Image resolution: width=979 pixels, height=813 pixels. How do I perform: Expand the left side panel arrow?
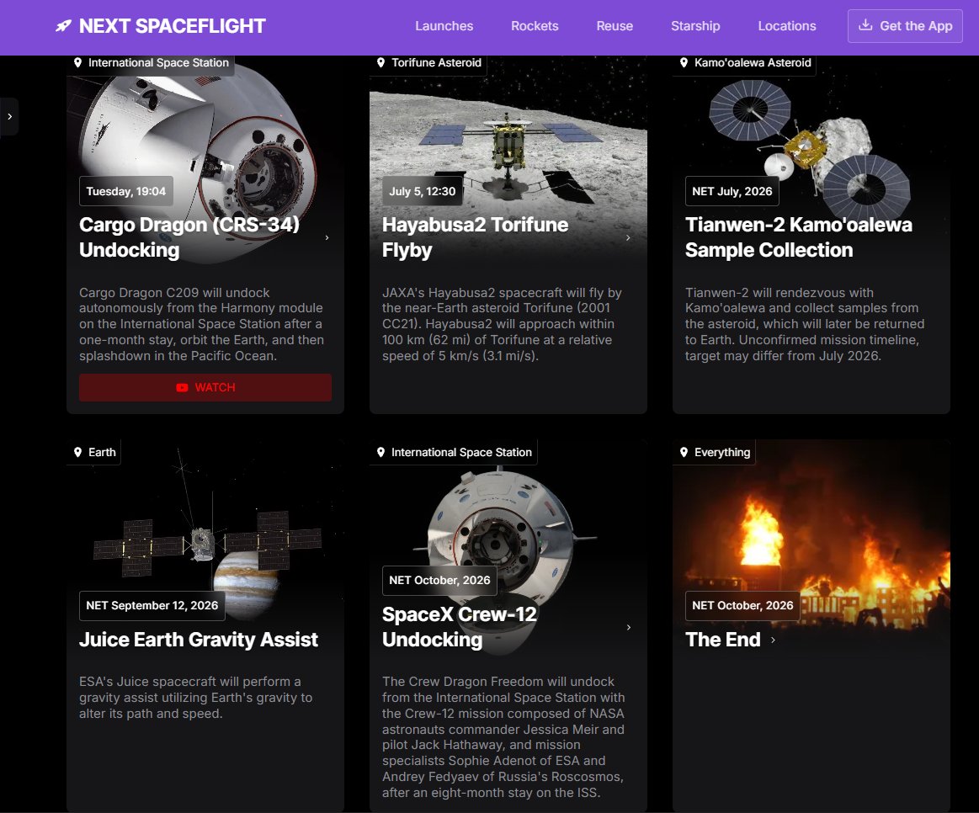click(9, 116)
